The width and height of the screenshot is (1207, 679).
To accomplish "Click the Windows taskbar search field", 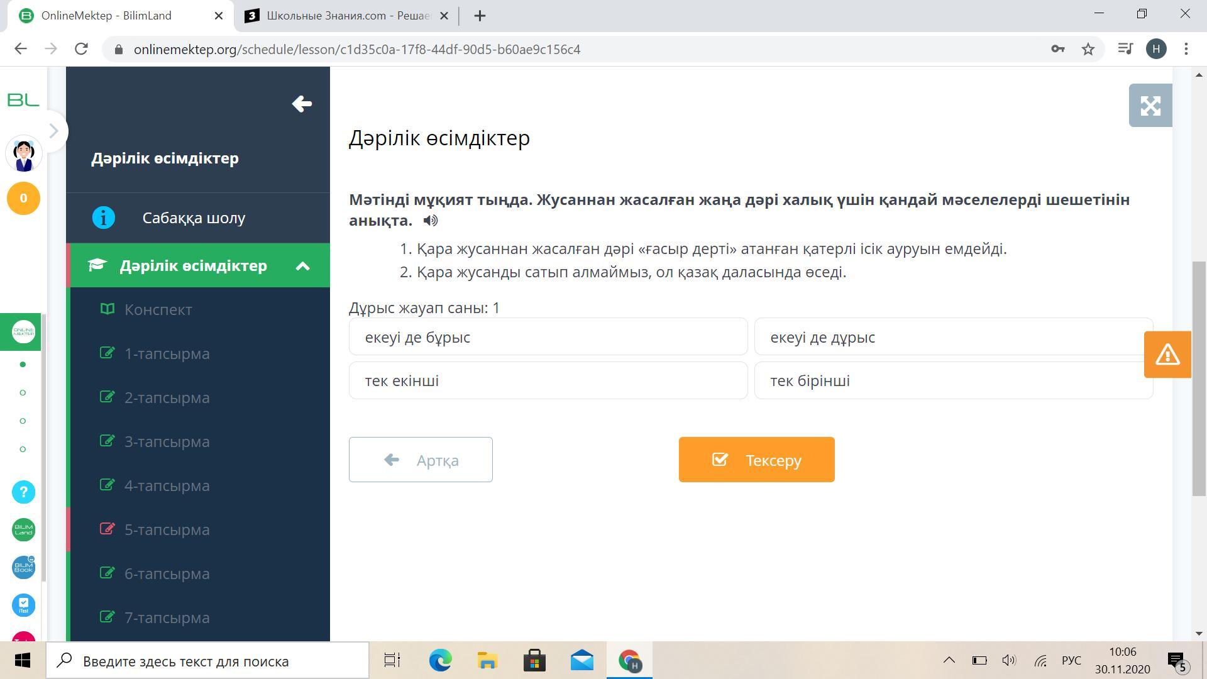I will [207, 661].
